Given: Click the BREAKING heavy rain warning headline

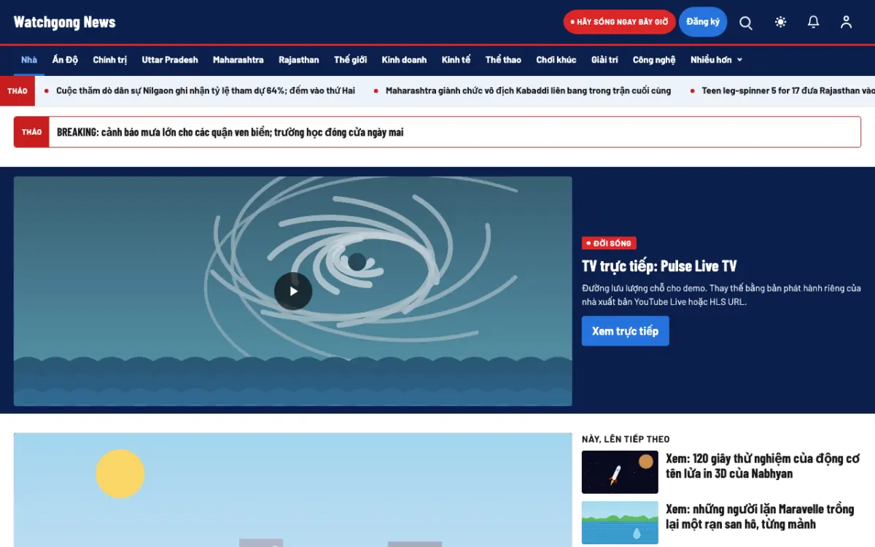Looking at the screenshot, I should [x=230, y=132].
